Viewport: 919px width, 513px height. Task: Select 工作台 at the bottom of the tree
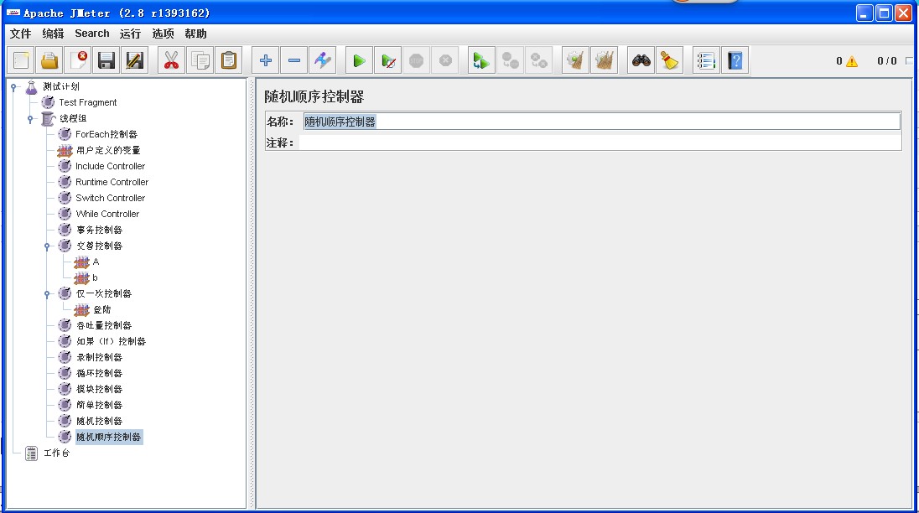tap(56, 453)
